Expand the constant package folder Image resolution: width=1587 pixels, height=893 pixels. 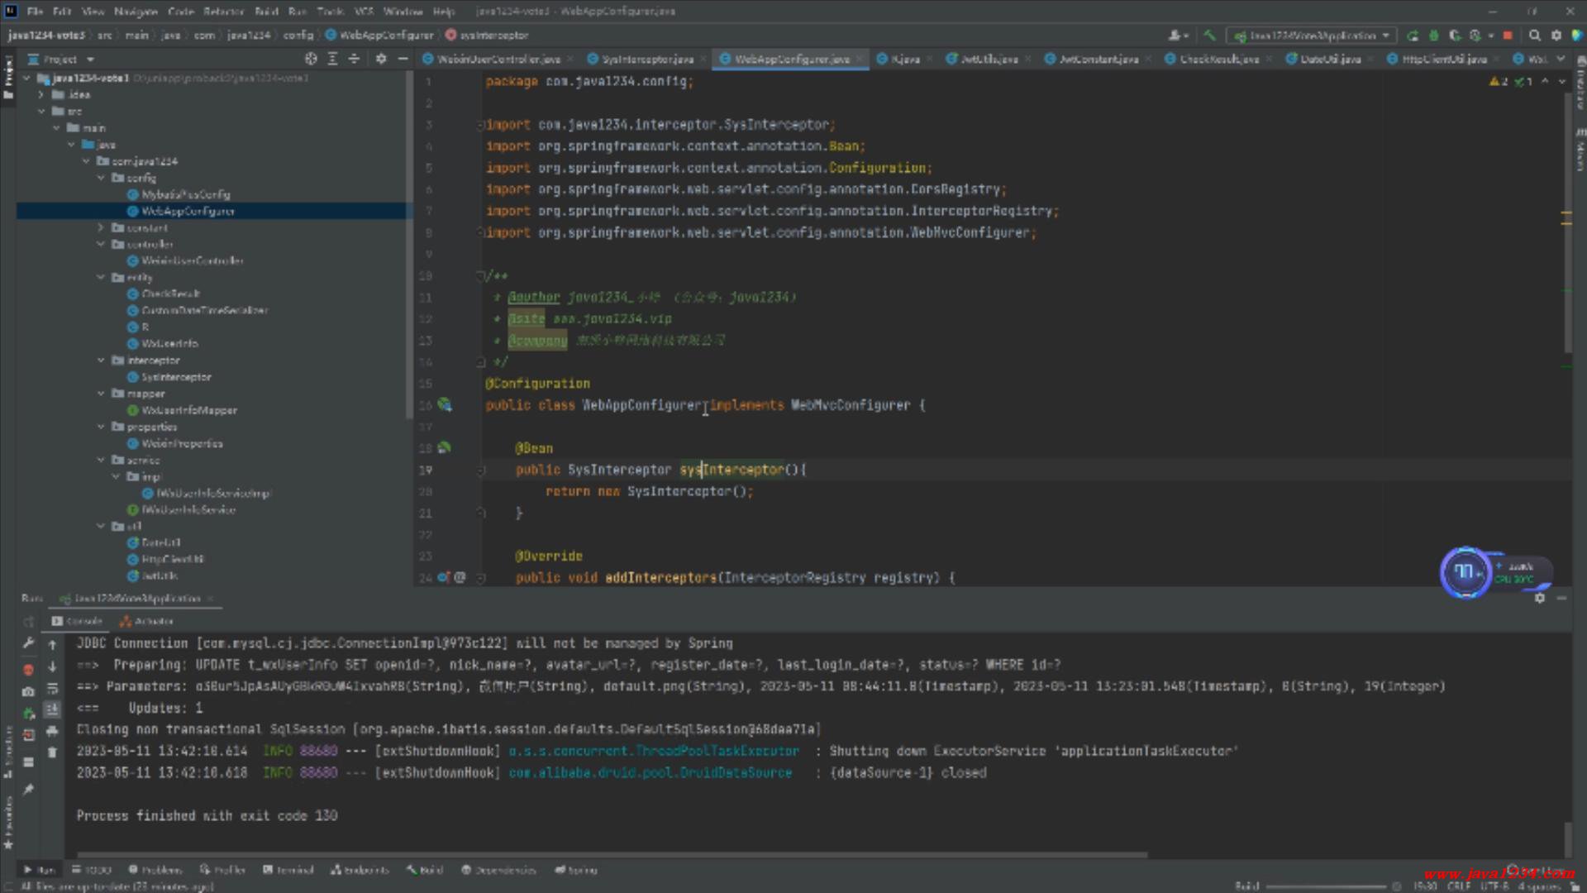point(101,227)
